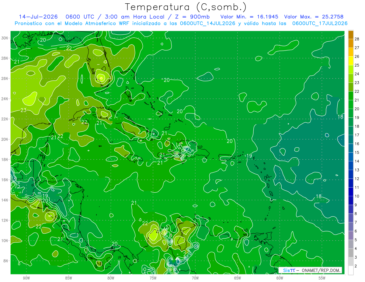This screenshot has width=365, height=282.
Task: Click the 27 label on the color scale
Action: coord(357,47)
